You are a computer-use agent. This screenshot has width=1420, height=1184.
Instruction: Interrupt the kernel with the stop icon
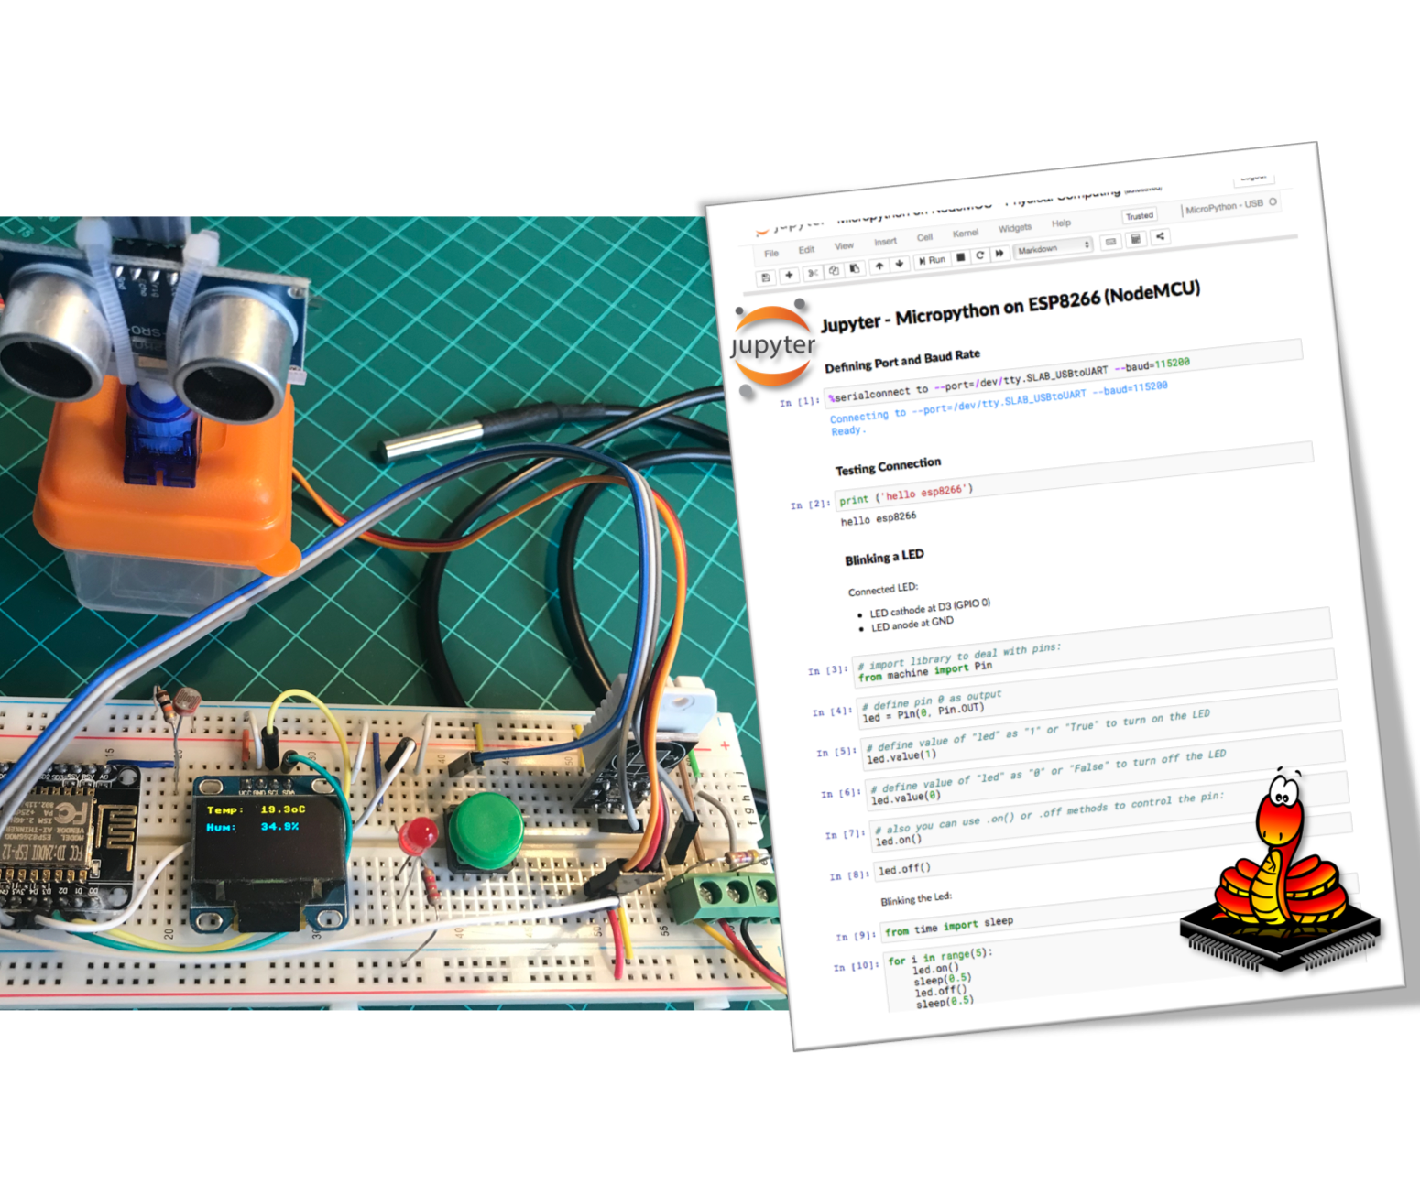click(960, 255)
